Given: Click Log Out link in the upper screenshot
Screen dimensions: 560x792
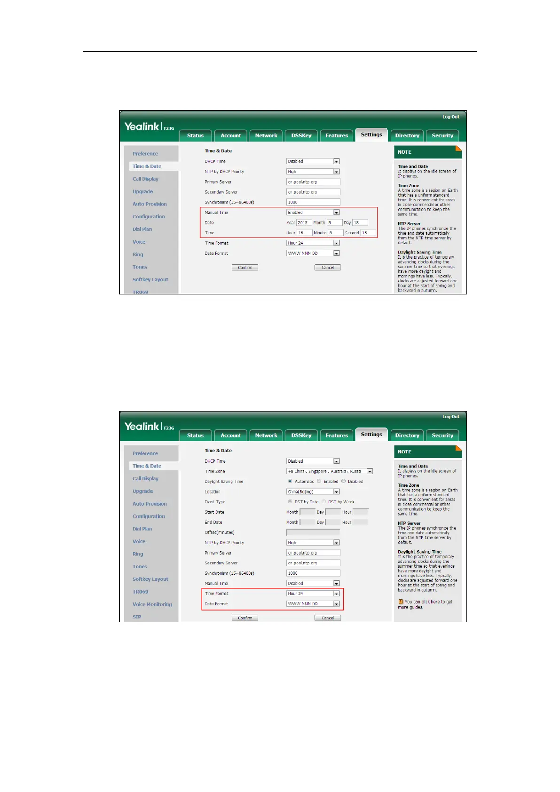Looking at the screenshot, I should 451,117.
